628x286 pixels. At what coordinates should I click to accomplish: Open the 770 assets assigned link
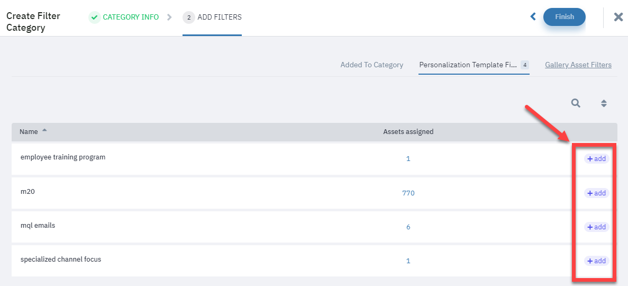tap(408, 193)
